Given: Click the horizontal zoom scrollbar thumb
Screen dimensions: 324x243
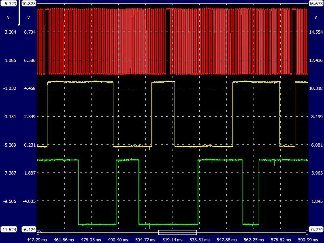Looking at the screenshot, I should (177, 232).
